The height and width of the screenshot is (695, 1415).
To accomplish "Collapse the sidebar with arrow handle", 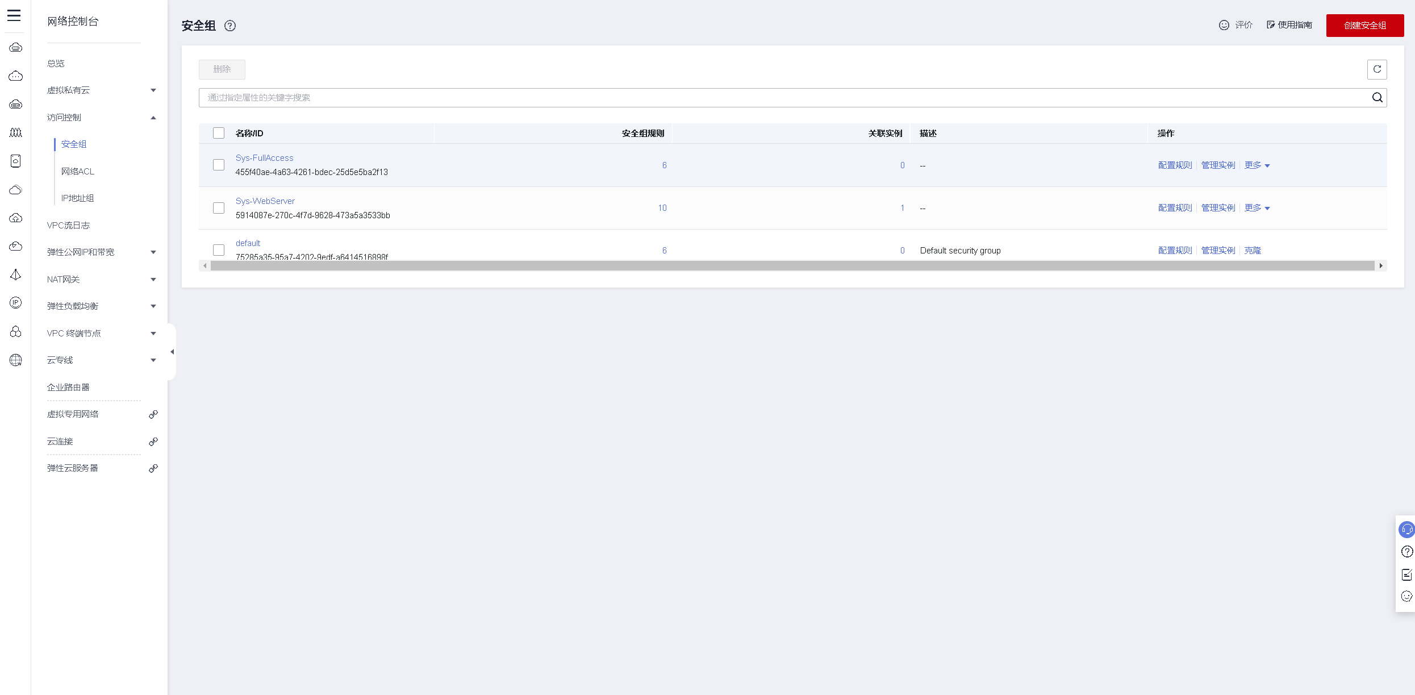I will pos(172,352).
